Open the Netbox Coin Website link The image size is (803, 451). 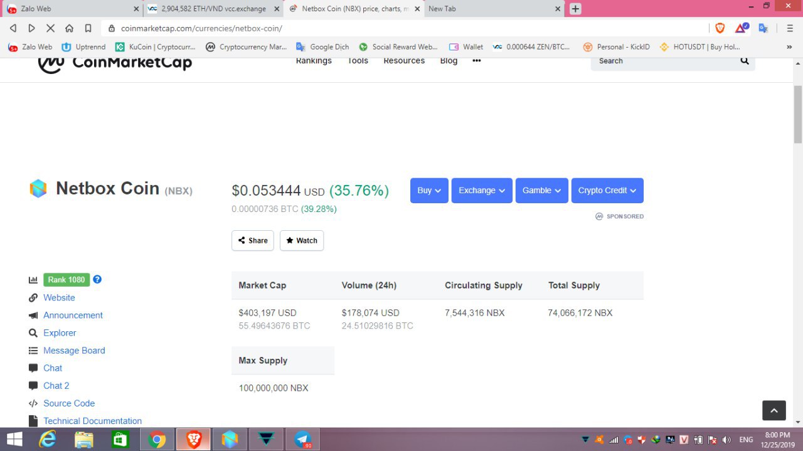[59, 298]
